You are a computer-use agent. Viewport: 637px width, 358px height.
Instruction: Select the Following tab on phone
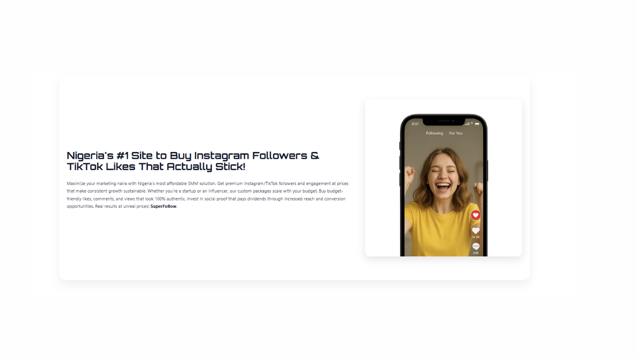coord(435,133)
